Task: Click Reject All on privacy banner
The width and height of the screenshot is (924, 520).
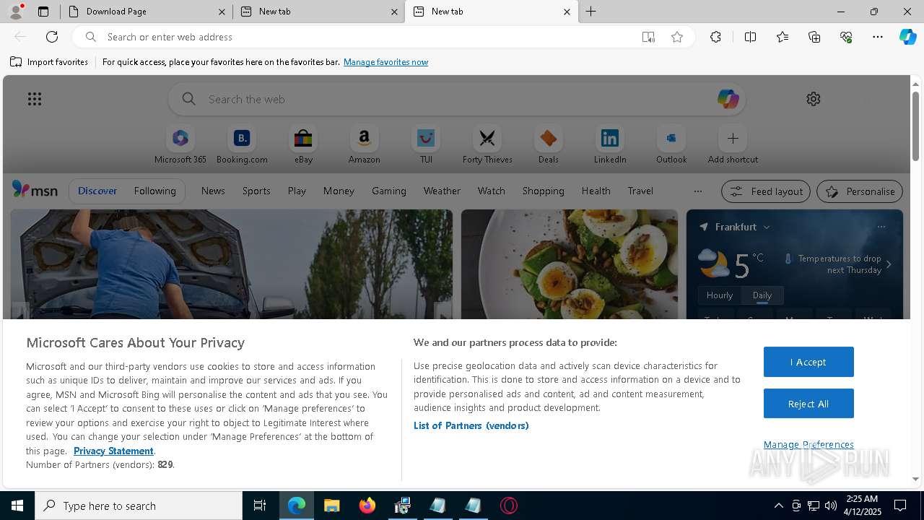Action: 808,404
